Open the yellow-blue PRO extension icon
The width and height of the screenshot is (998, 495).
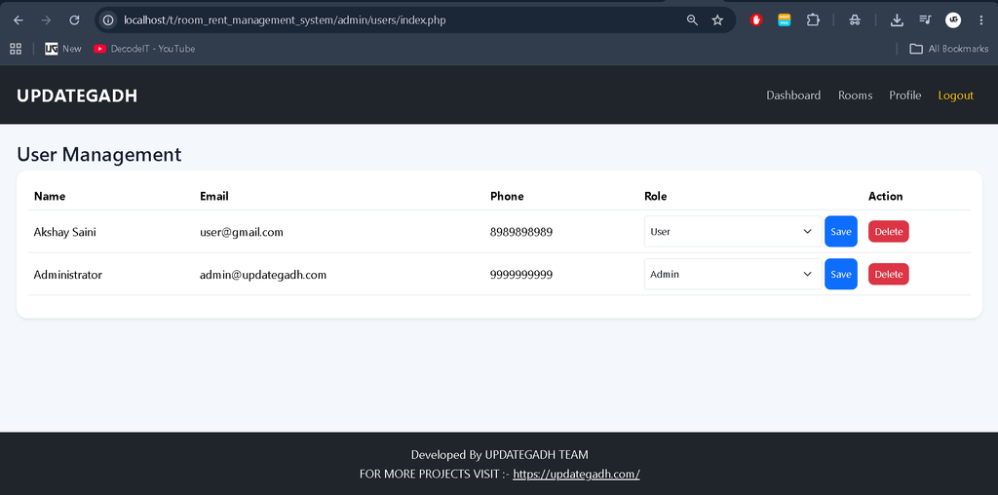pos(785,20)
